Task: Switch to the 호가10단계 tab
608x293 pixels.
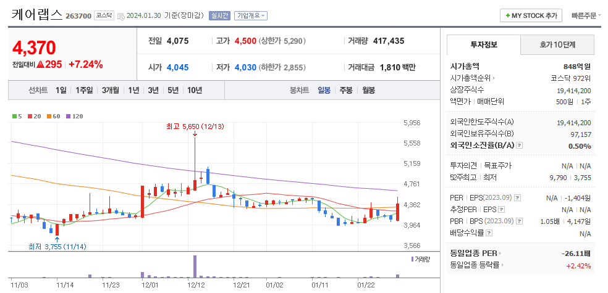Action: [x=557, y=44]
